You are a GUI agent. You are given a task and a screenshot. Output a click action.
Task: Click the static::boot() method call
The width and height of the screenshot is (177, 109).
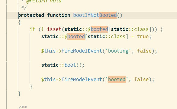(x=63, y=65)
